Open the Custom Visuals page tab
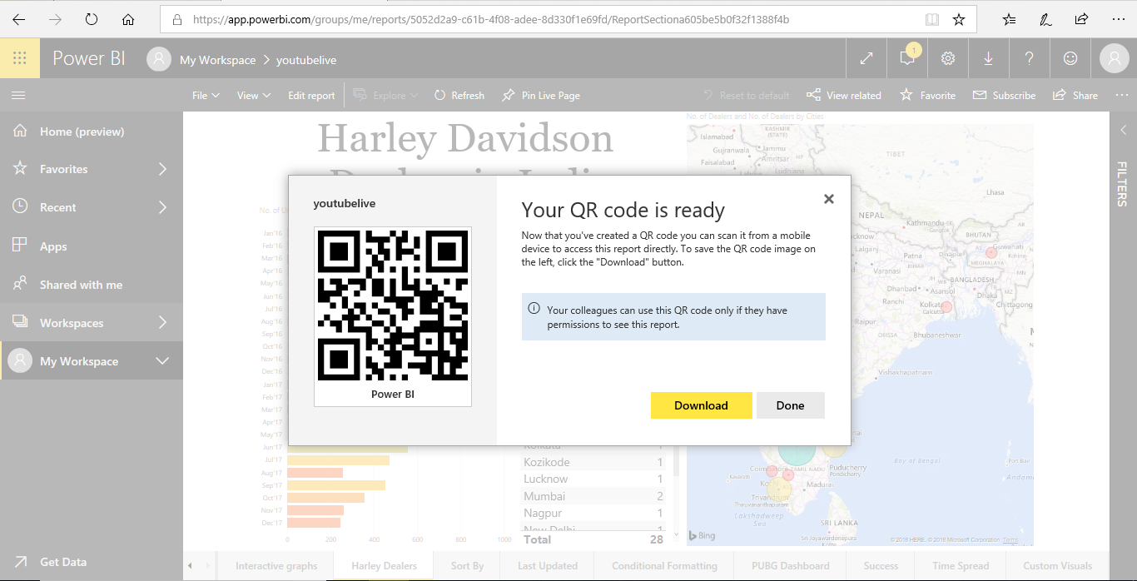 coord(1057,566)
